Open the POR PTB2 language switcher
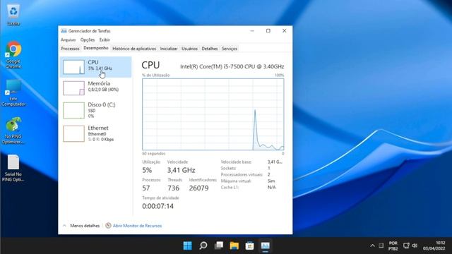 (x=393, y=246)
